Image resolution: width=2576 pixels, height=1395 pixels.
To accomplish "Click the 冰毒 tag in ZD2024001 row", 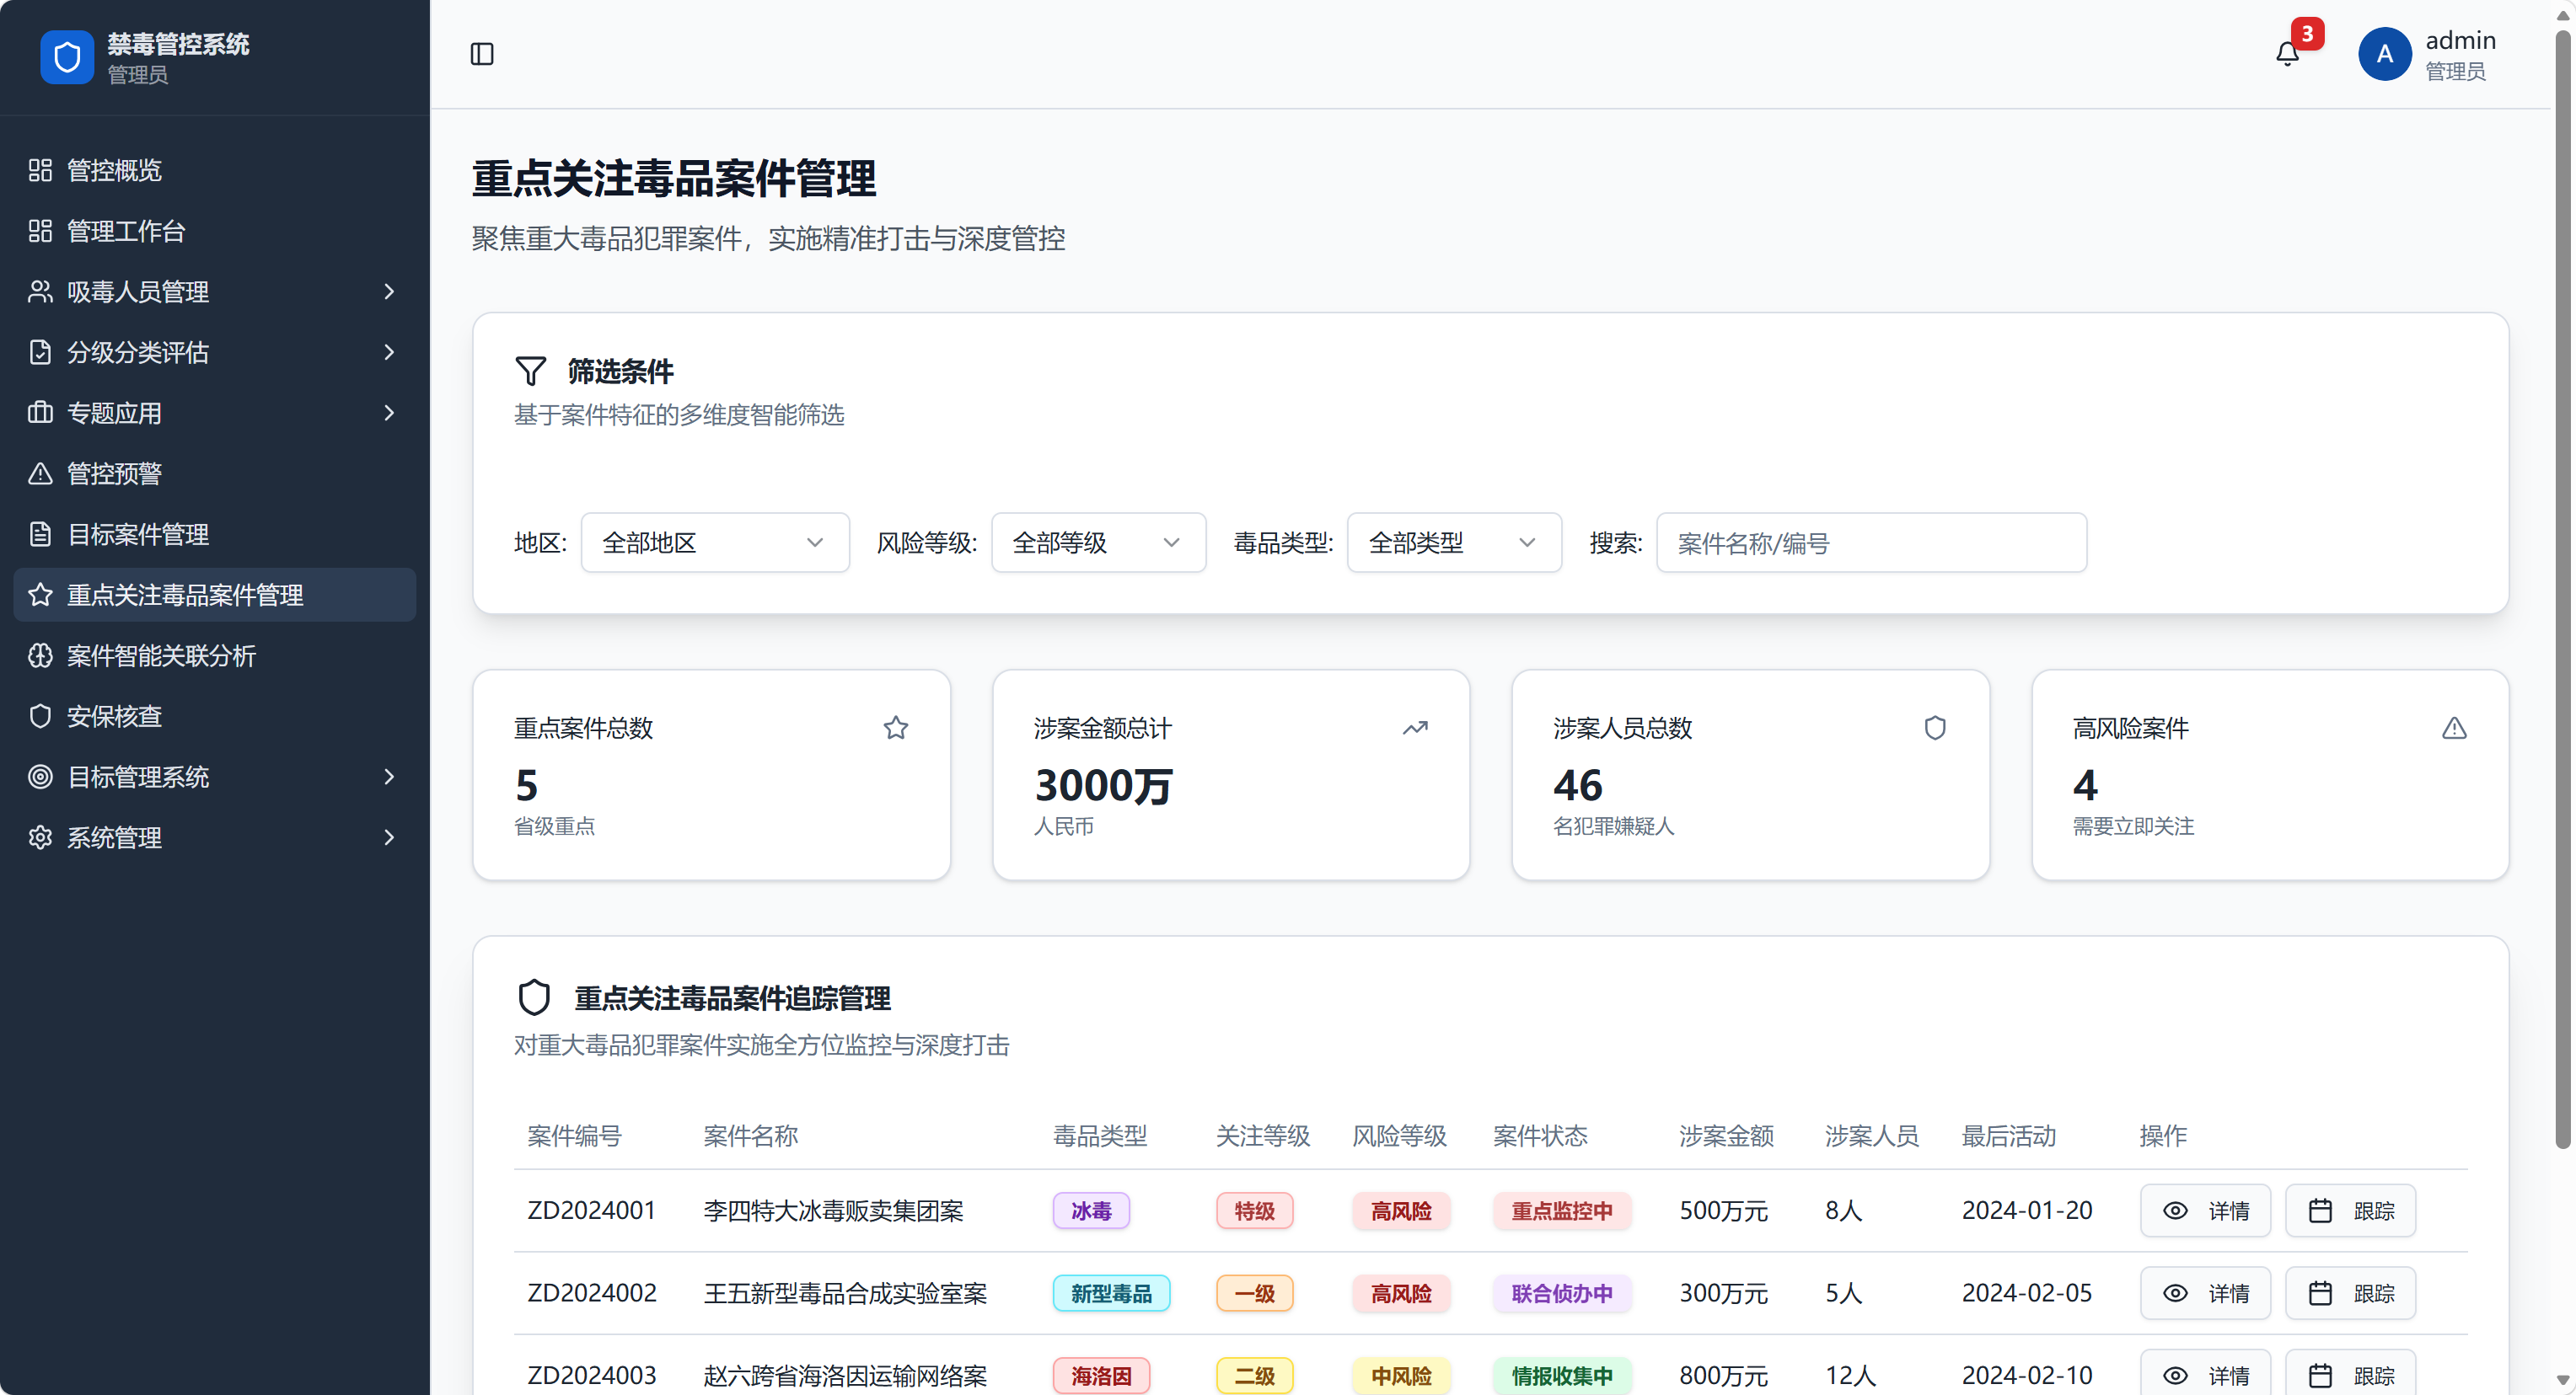I will coord(1091,1211).
